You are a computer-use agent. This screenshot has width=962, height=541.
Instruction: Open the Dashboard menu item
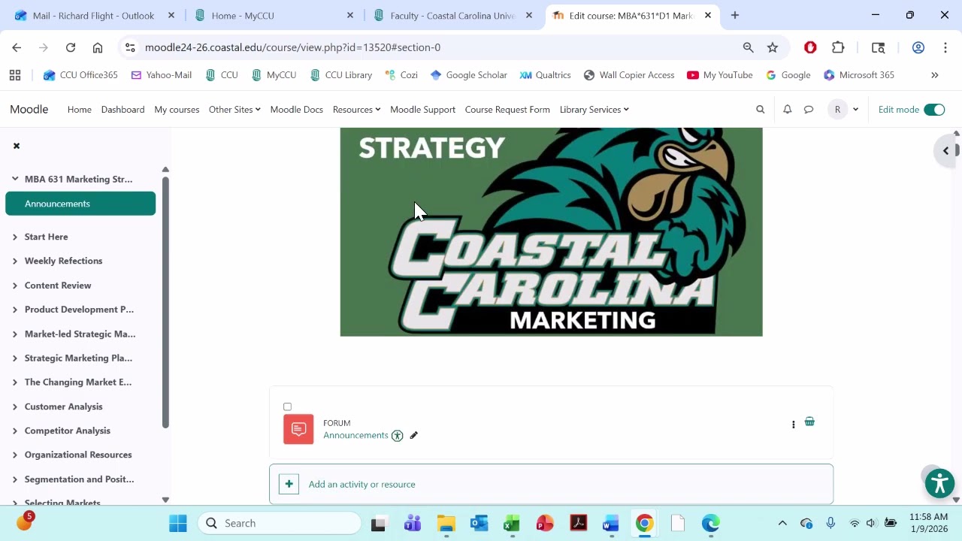click(123, 110)
